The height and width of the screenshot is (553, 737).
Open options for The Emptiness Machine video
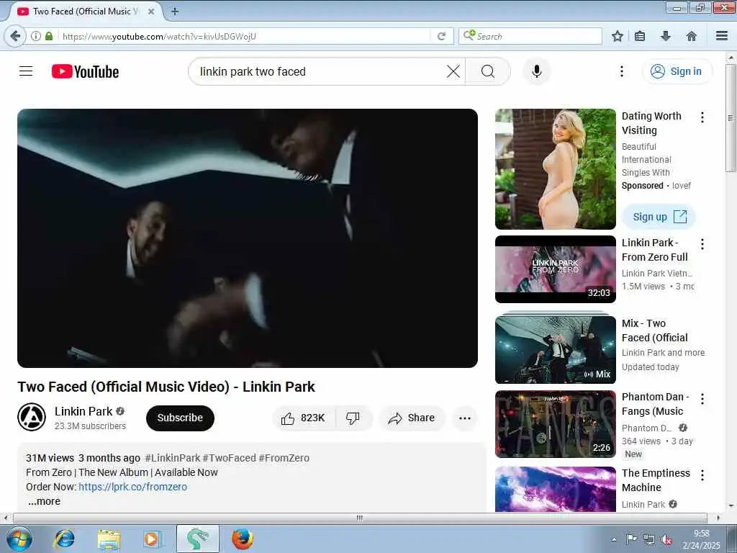[702, 475]
